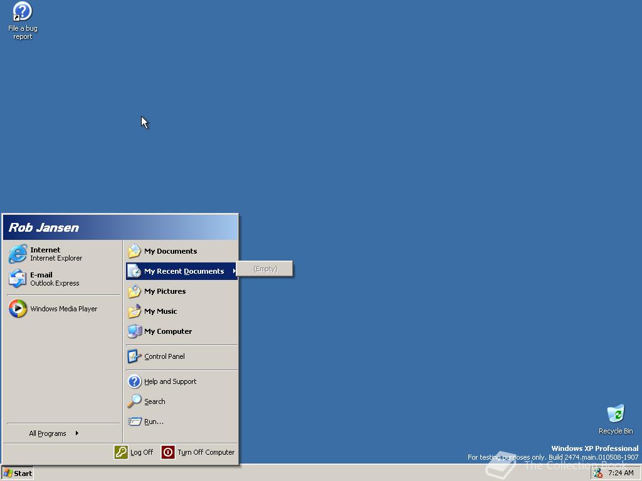This screenshot has height=481, width=642.
Task: Open the Help and Support entry
Action: pyautogui.click(x=182, y=381)
